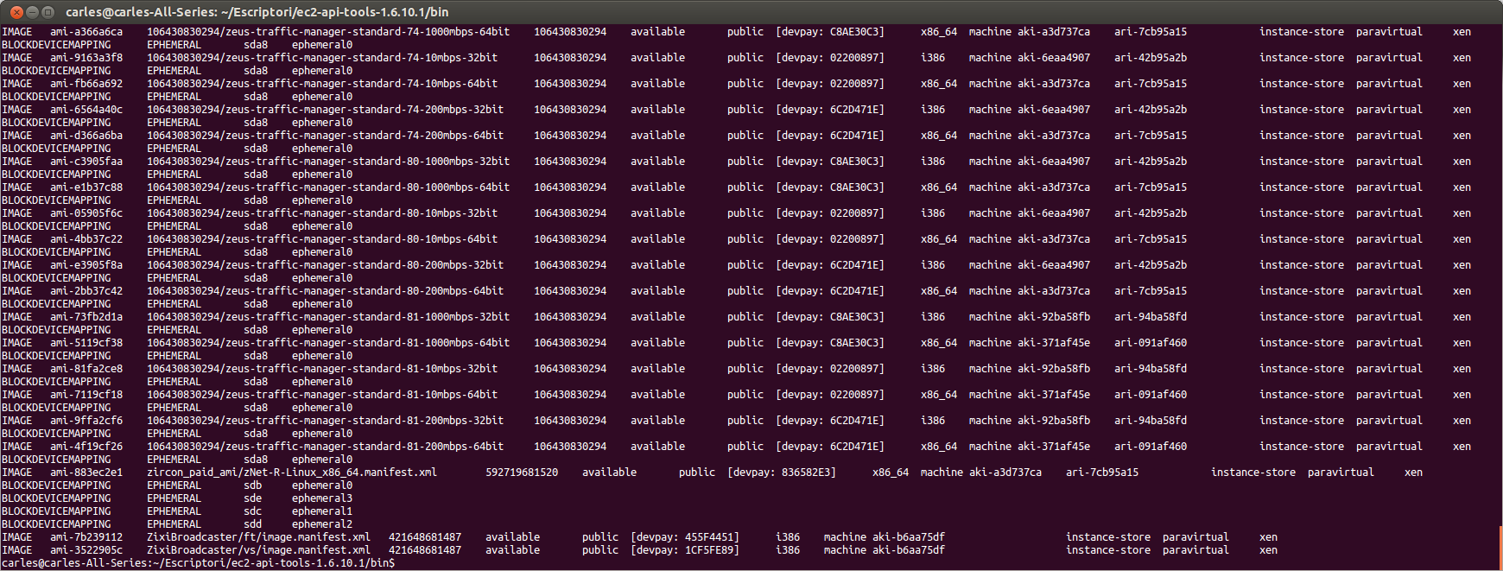The height and width of the screenshot is (571, 1503).
Task: Select image ID ami-a366a6ca
Action: pos(86,32)
